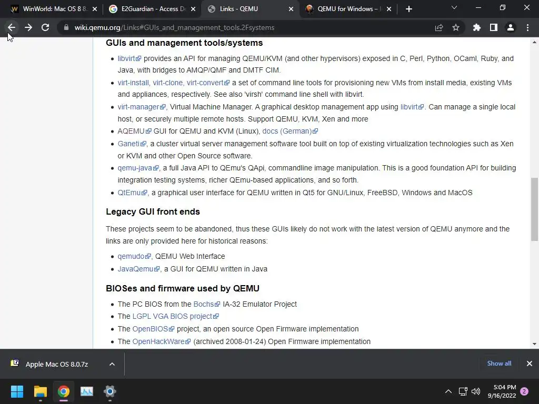The width and height of the screenshot is (539, 404).
Task: Open the qemudo link
Action: pyautogui.click(x=134, y=256)
